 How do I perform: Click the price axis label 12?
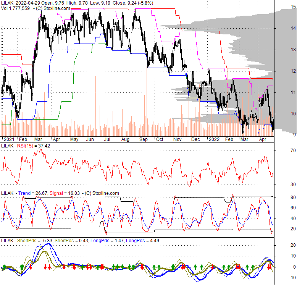293,71
